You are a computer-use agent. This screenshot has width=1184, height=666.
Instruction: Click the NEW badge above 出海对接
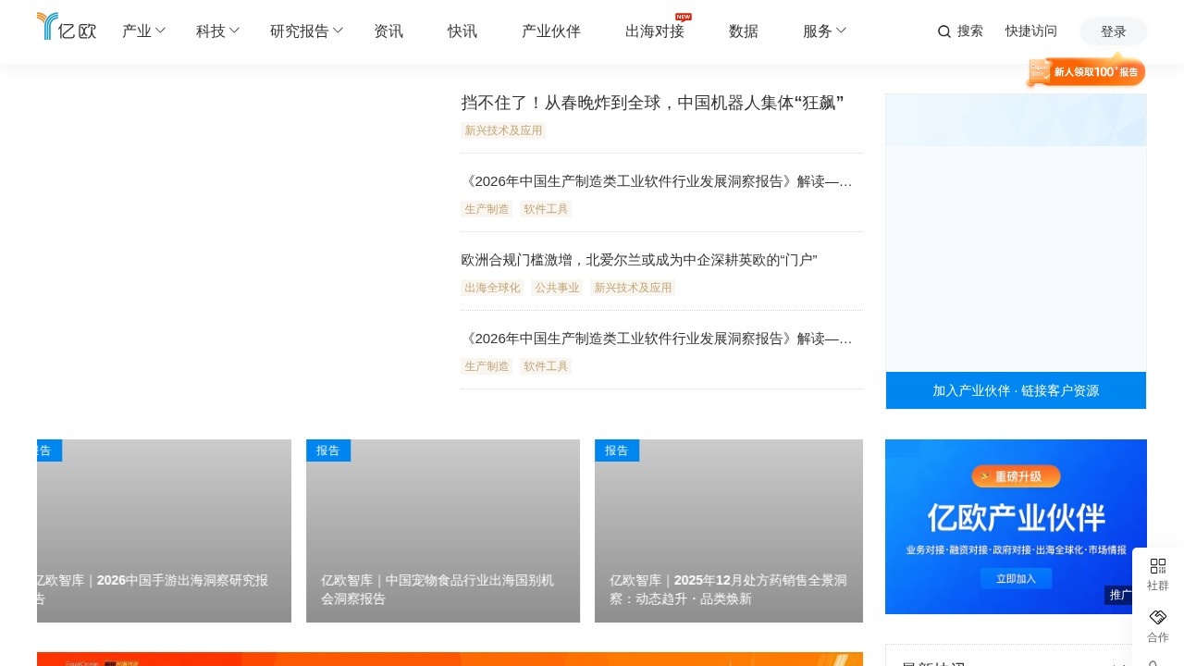pos(682,16)
